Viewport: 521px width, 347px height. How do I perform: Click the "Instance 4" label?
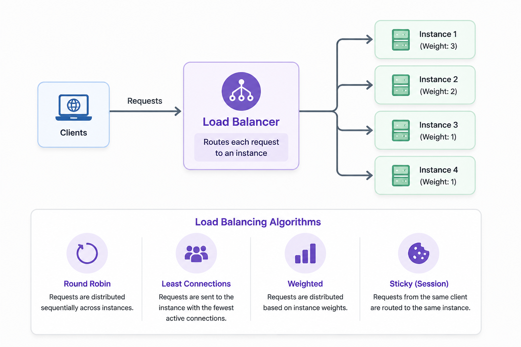click(439, 170)
